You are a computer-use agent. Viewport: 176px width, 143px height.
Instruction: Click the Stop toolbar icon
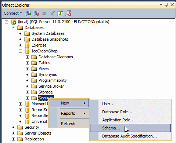[x=44, y=14]
